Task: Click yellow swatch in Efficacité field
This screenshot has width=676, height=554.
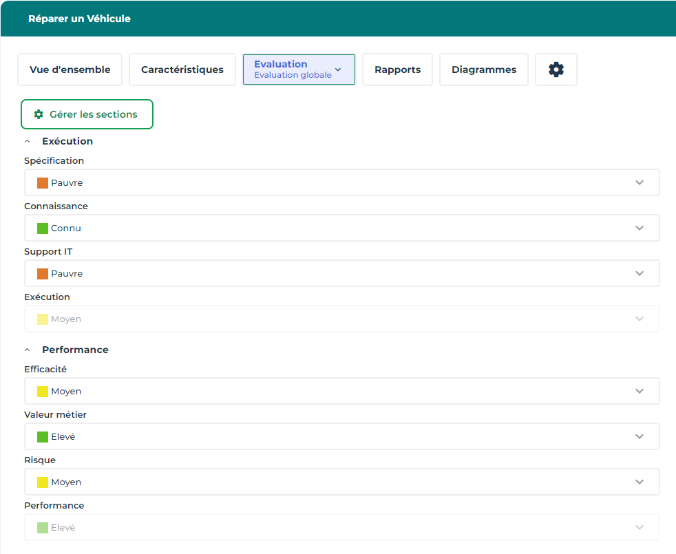Action: point(43,392)
